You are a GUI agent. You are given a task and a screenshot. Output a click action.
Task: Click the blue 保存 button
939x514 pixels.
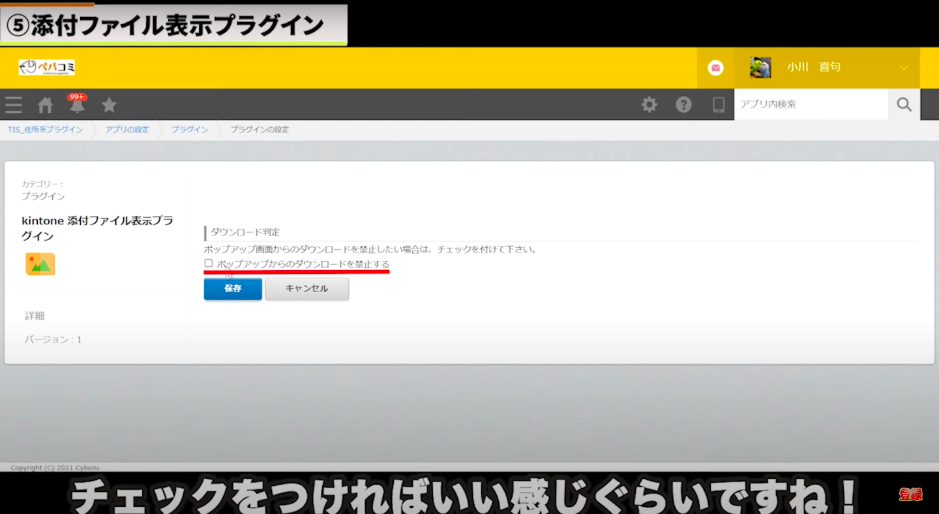(233, 289)
